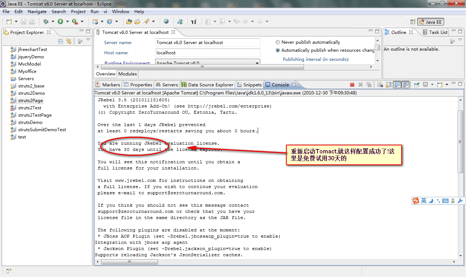Open the External Tools dropdown arrow

[x=82, y=22]
